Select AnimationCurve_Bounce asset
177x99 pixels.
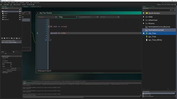pyautogui.click(x=159, y=27)
